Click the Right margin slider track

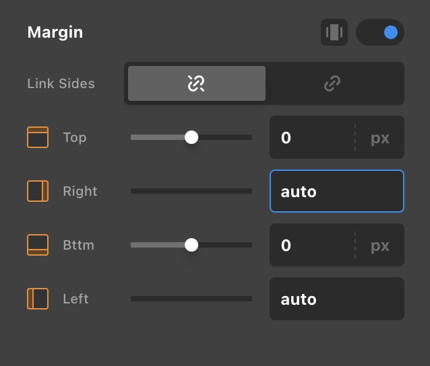(191, 191)
